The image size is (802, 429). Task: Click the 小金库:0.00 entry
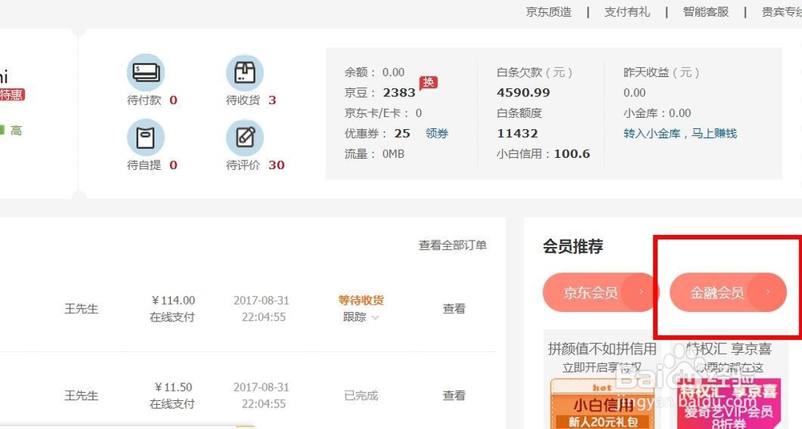coord(658,113)
